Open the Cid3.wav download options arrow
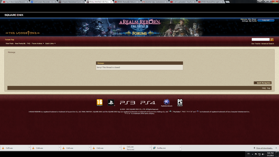This screenshot has height=157, width=279. (x=89, y=147)
